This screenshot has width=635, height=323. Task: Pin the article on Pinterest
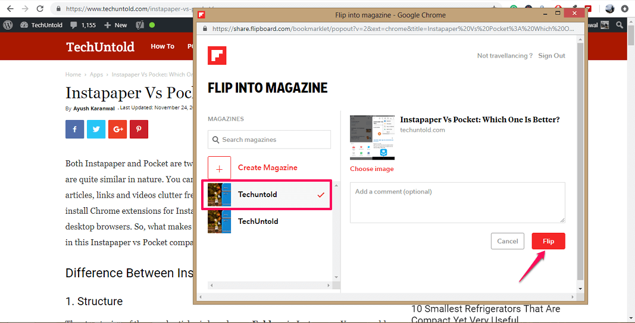click(x=139, y=129)
